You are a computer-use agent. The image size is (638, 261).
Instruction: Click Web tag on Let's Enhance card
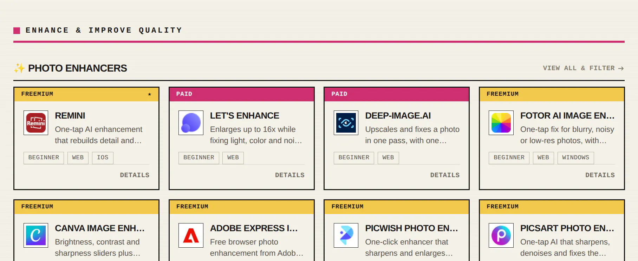(233, 158)
